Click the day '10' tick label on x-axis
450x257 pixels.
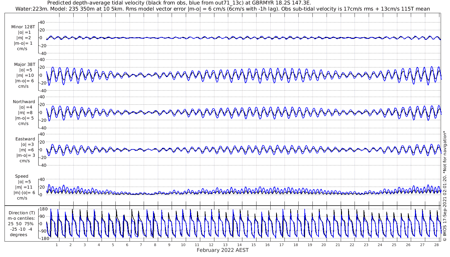183,245
